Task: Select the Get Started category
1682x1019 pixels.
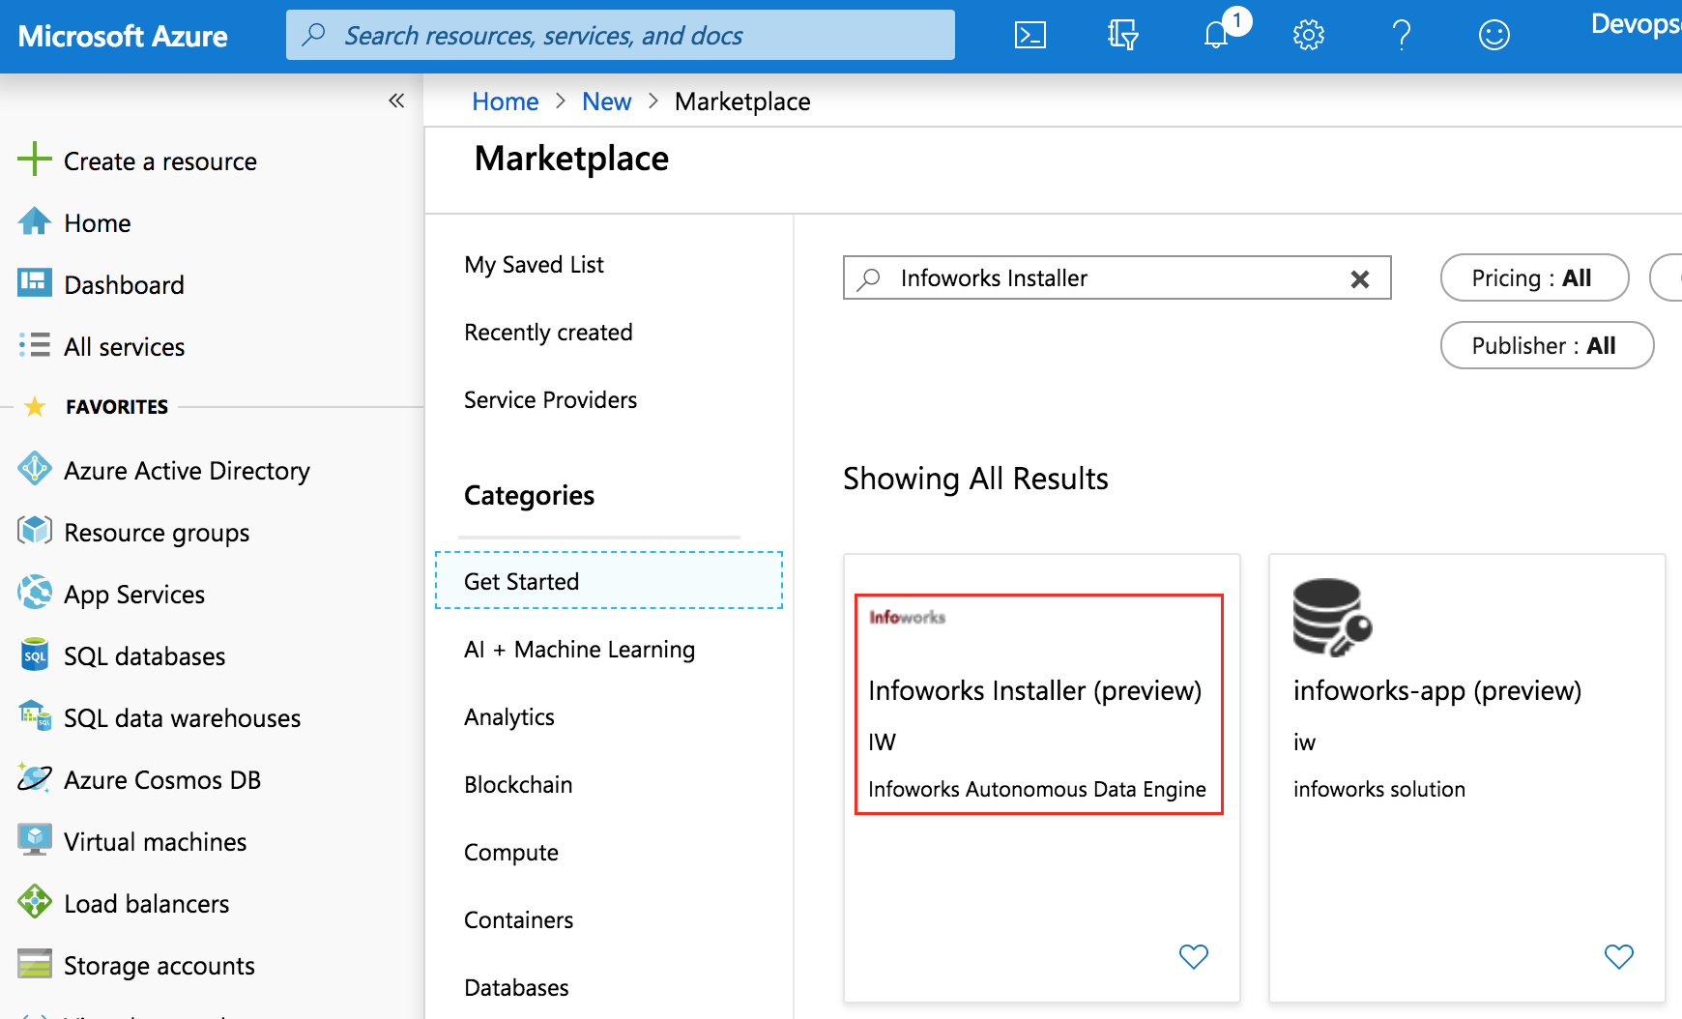Action: 609,581
